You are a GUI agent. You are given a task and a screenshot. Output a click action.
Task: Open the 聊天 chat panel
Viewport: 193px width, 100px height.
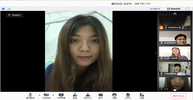pos(101,96)
